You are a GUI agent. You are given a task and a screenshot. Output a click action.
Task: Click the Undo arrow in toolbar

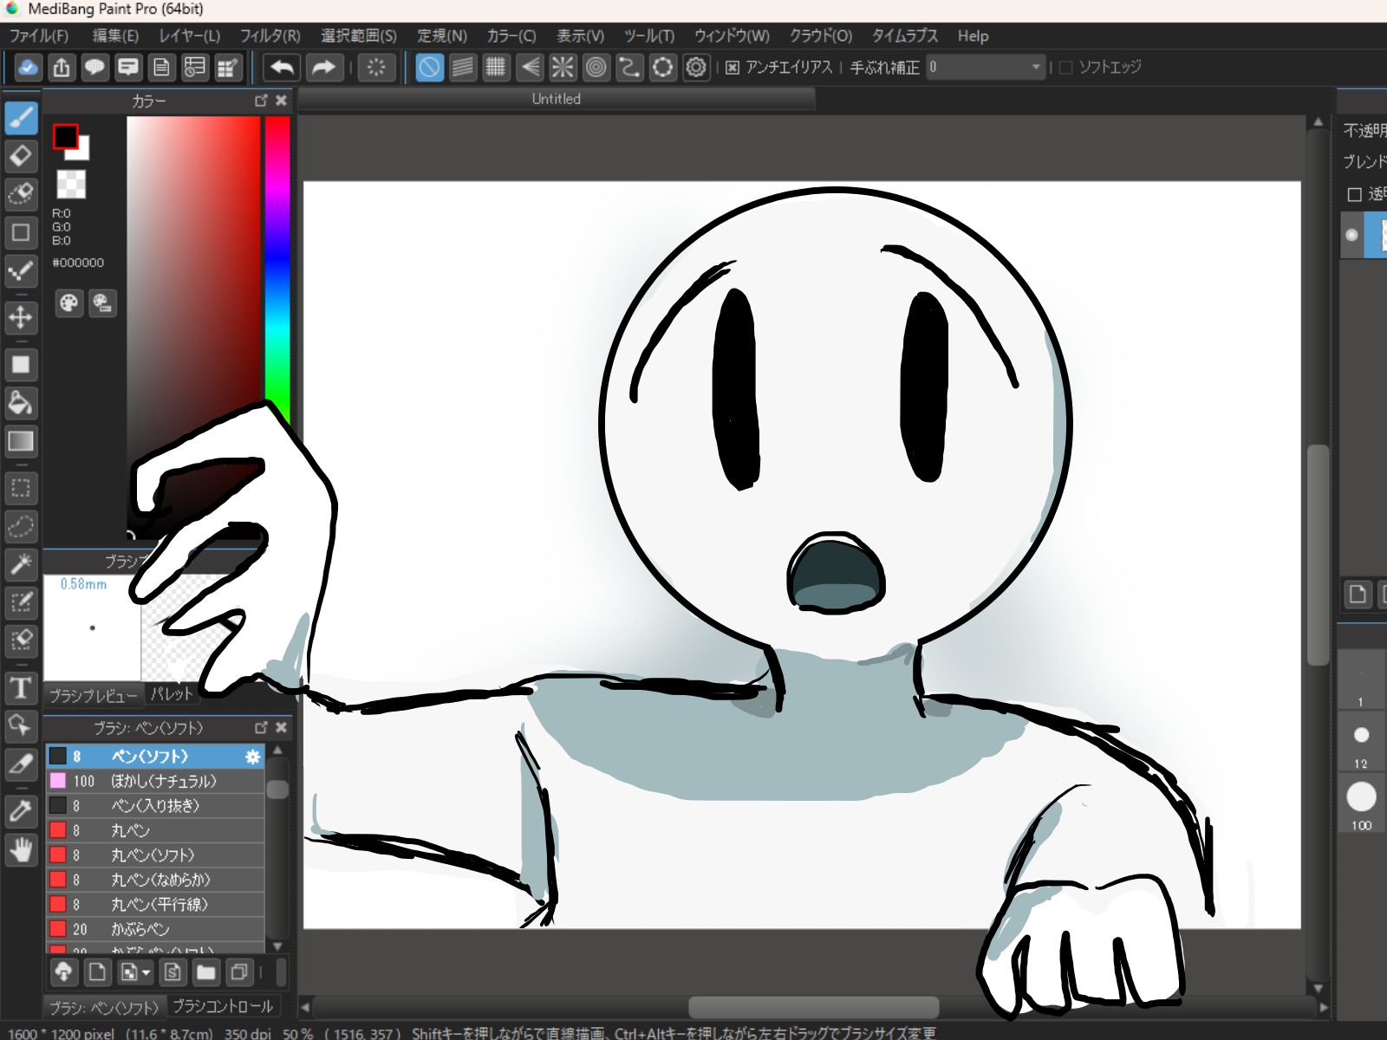pyautogui.click(x=282, y=68)
